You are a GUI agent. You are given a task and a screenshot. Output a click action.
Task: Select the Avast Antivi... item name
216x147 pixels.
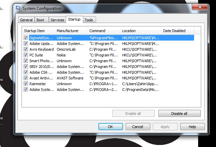(x=41, y=78)
